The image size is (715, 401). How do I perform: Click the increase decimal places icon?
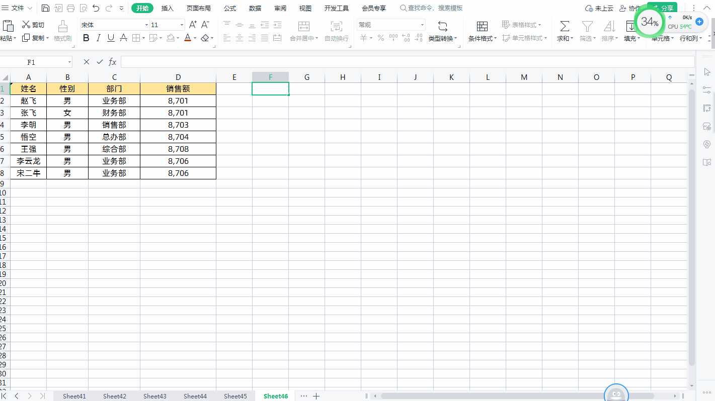[x=406, y=38]
